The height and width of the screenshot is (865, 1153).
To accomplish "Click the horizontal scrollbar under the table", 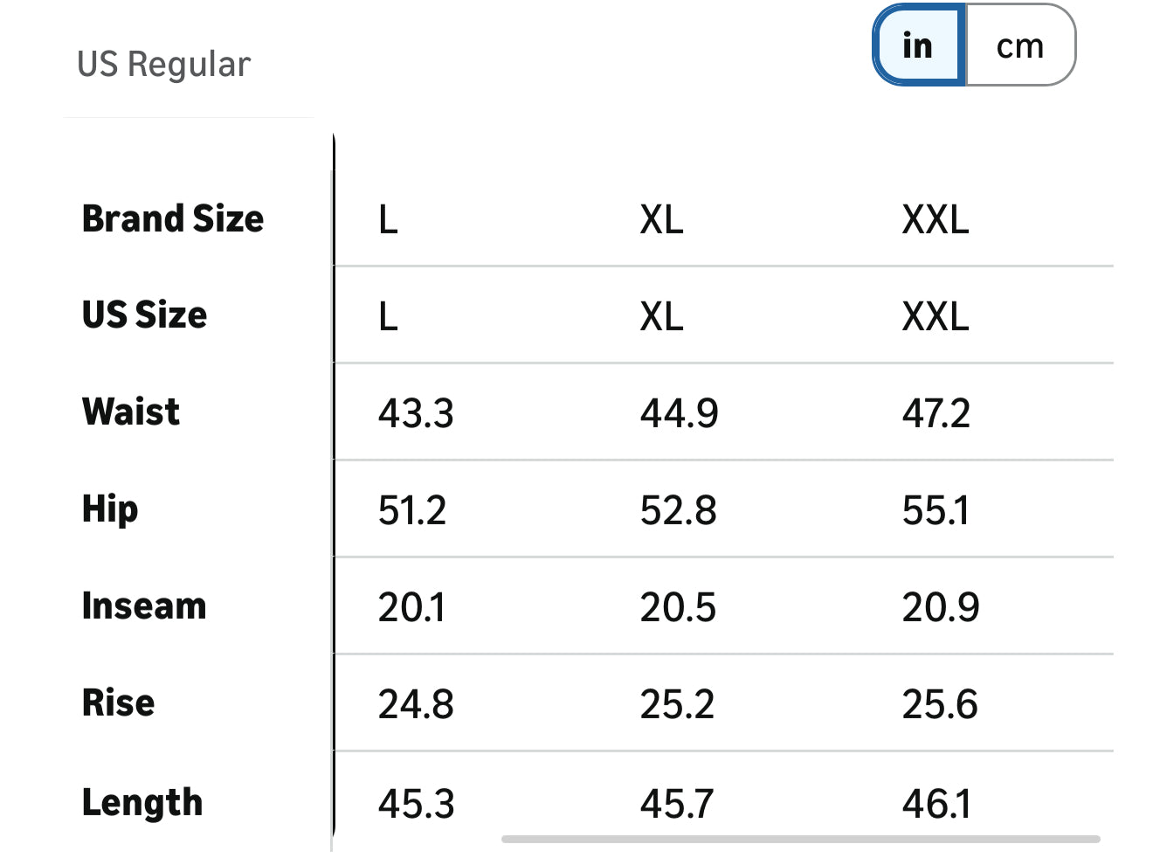I will [800, 840].
